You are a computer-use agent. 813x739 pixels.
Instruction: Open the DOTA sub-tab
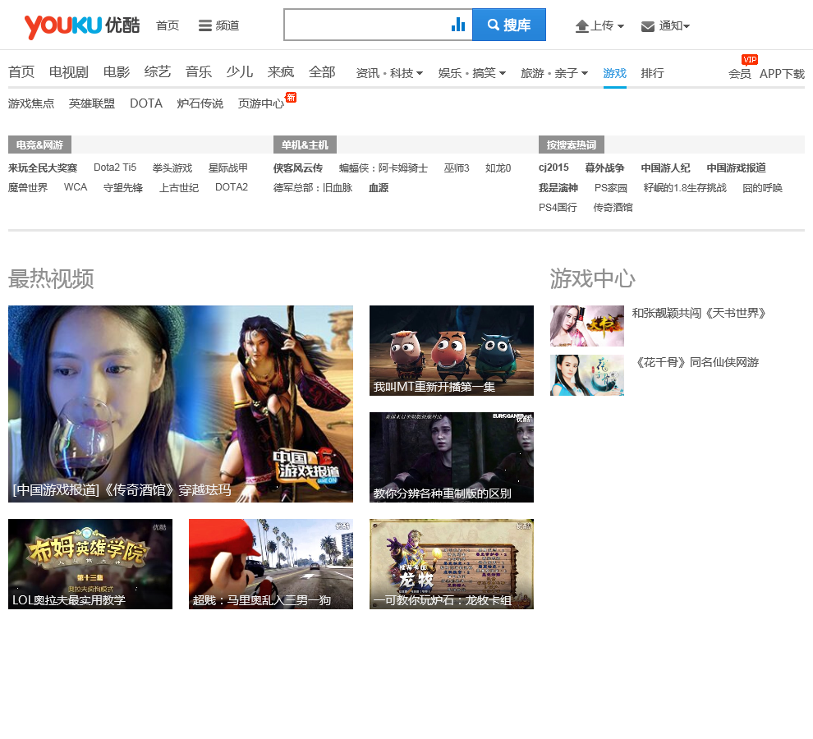tap(146, 103)
